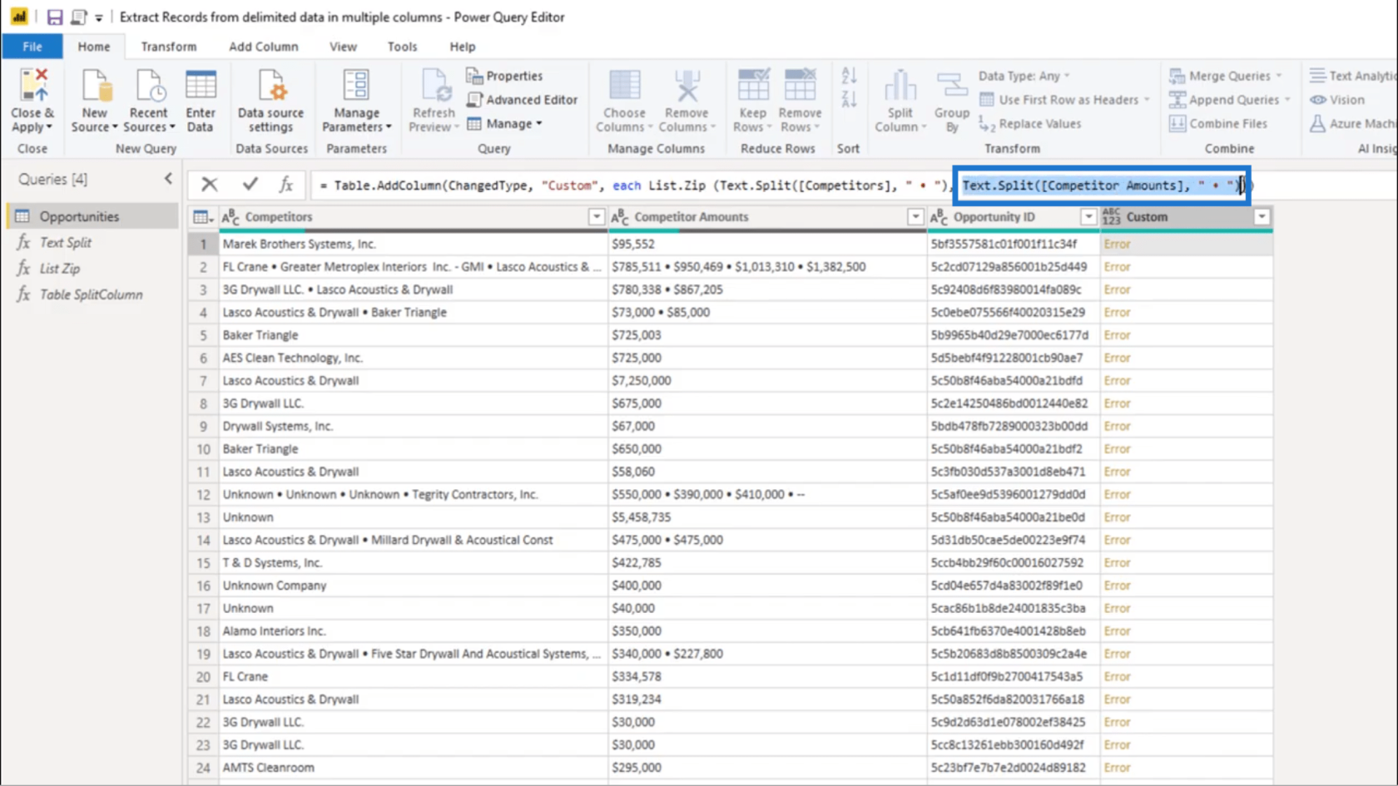Open the Competitors column filter dropdown
The width and height of the screenshot is (1398, 786).
[596, 217]
